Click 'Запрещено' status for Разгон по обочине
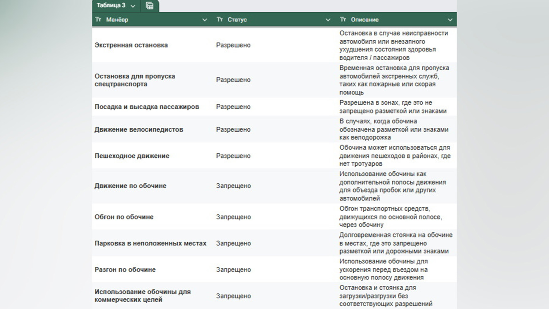The image size is (549, 309). (x=234, y=270)
